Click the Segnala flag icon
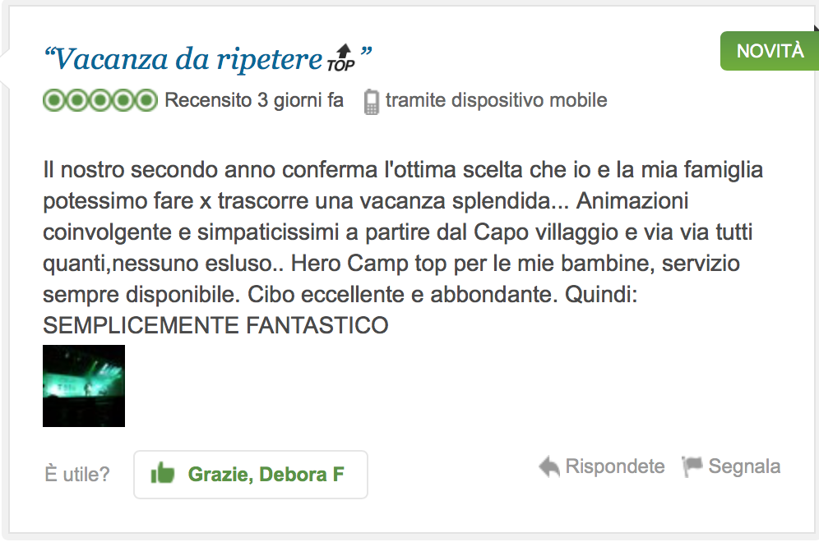819x542 pixels. [x=692, y=466]
